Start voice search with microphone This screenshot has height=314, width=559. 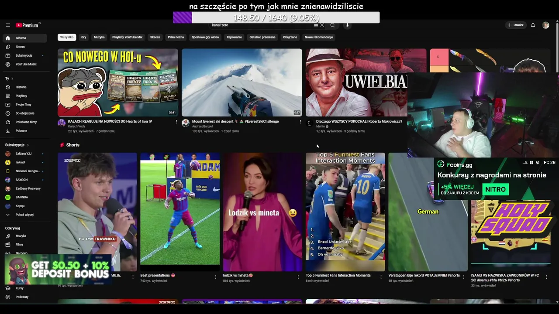pos(347,25)
